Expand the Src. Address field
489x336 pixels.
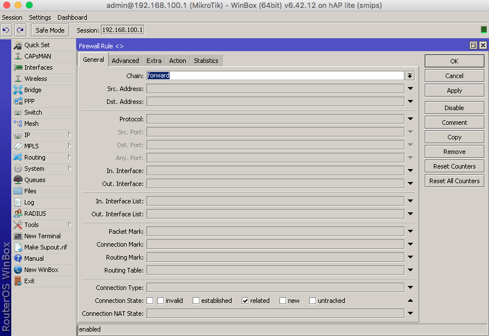coord(410,89)
